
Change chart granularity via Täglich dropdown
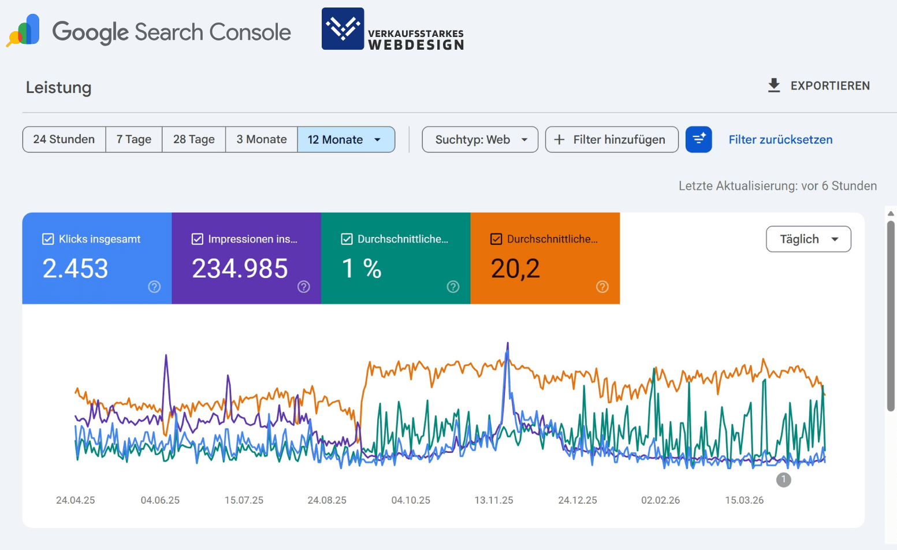click(x=807, y=239)
